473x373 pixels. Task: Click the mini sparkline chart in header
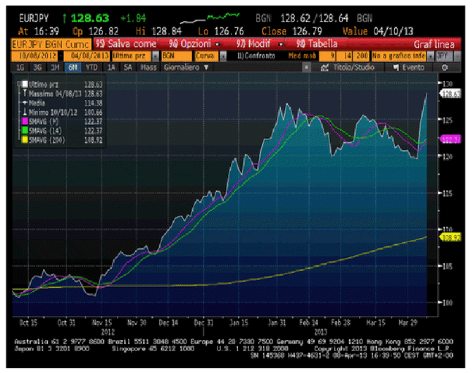coord(219,14)
